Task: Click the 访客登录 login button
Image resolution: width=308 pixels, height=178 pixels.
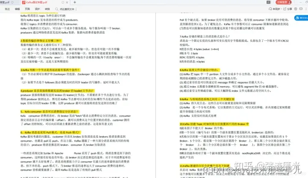Action: tap(284, 2)
